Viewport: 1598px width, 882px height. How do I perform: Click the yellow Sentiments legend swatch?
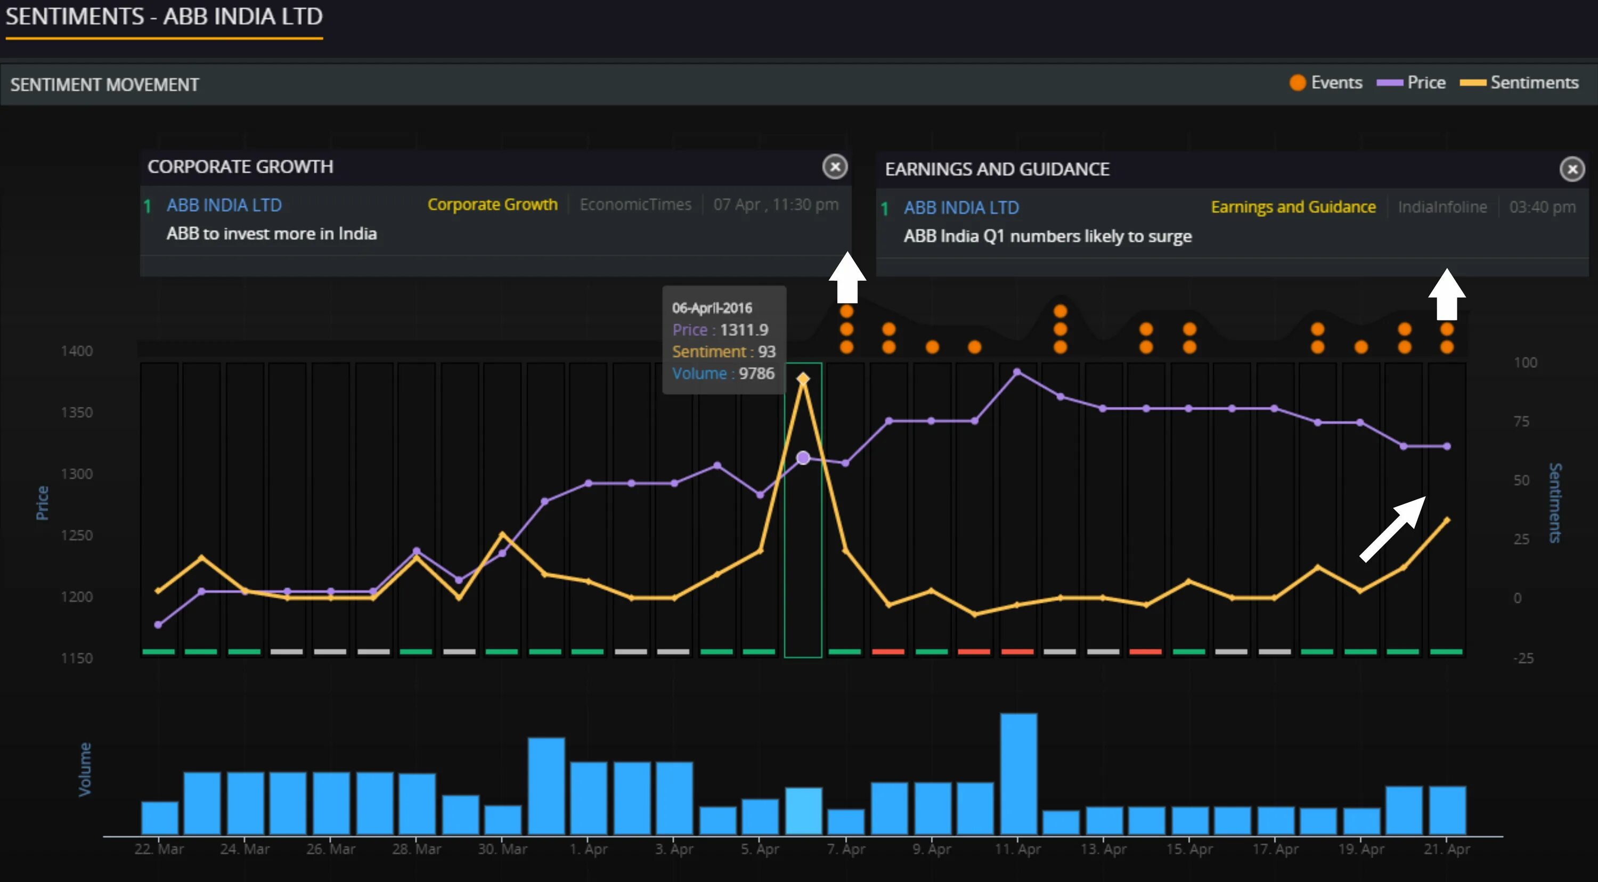(1473, 83)
